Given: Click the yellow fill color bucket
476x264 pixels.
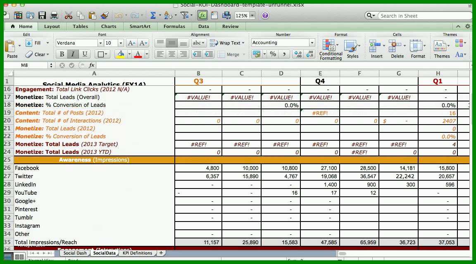Looking at the screenshot, I should point(121,54).
